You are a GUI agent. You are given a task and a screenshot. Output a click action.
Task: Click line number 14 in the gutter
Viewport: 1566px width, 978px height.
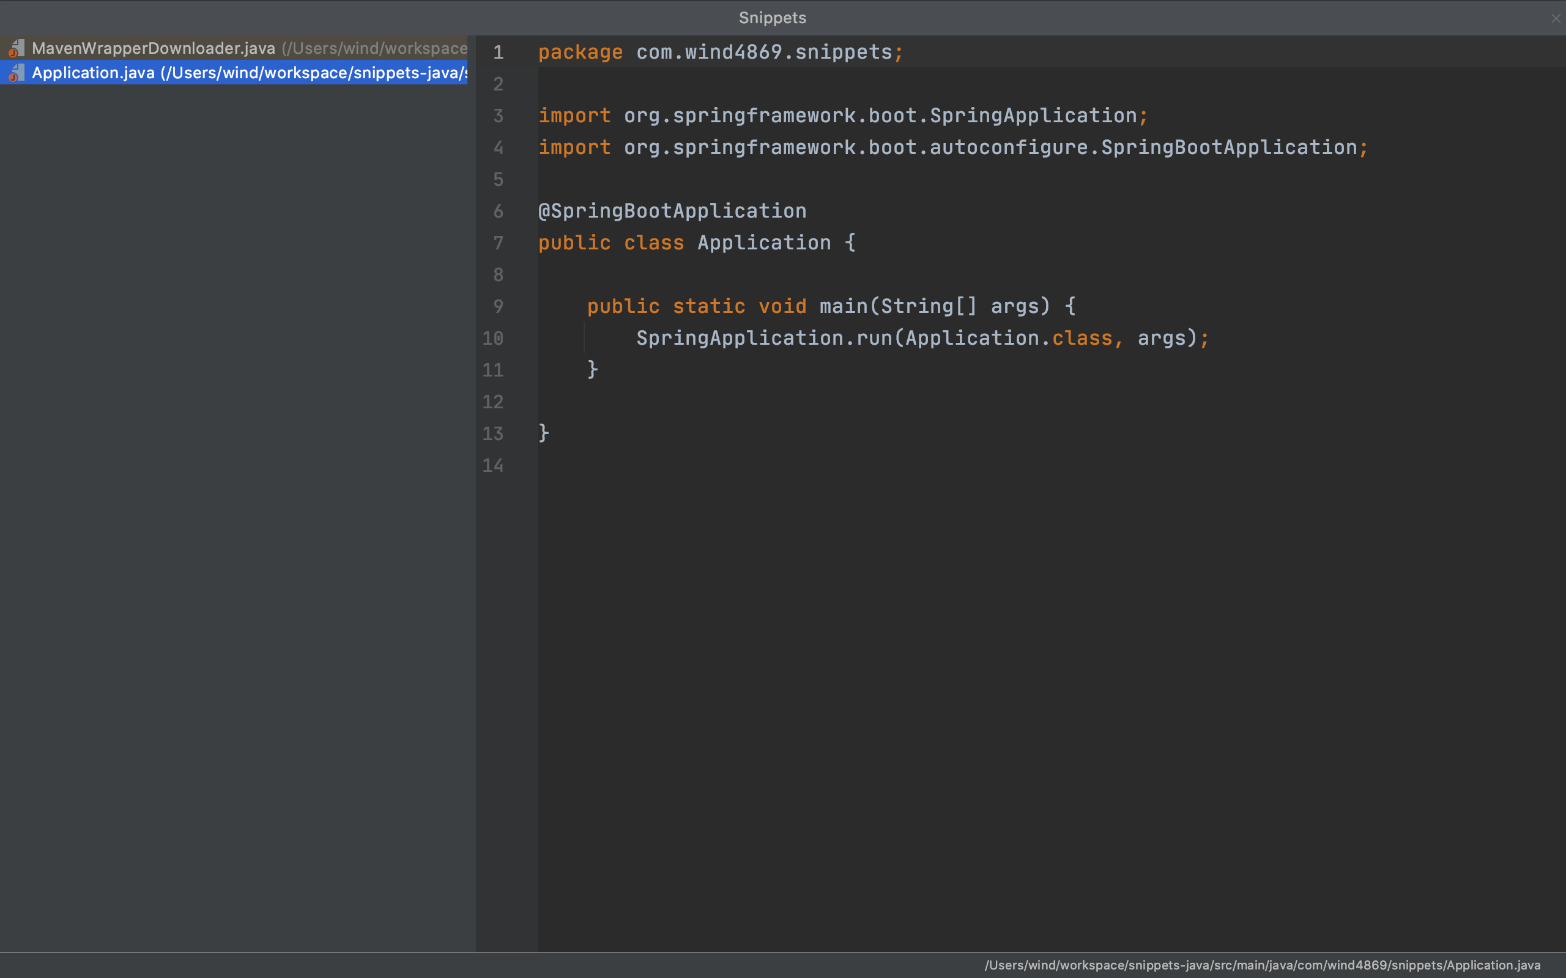(x=494, y=465)
